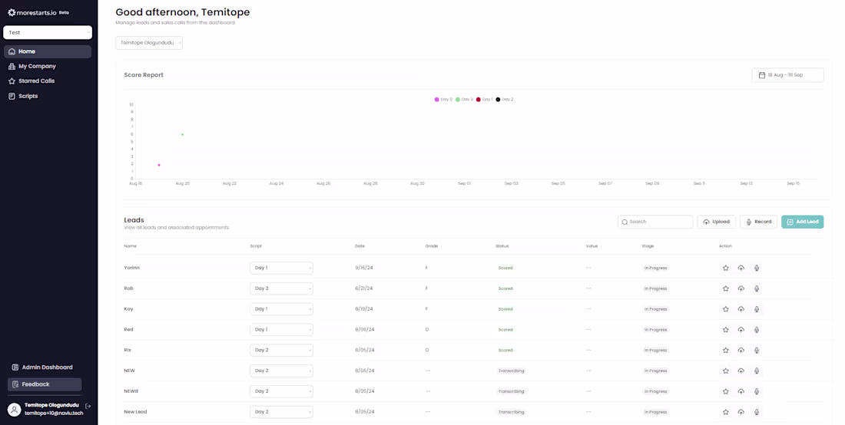
Task: Click the Yorinn lead name
Action: click(132, 268)
